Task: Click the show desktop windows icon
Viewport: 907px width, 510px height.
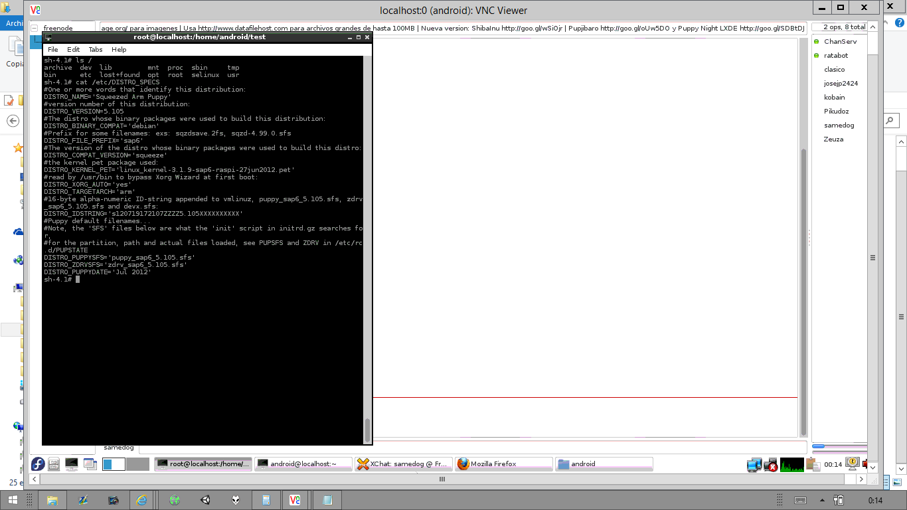Action: coord(89,464)
